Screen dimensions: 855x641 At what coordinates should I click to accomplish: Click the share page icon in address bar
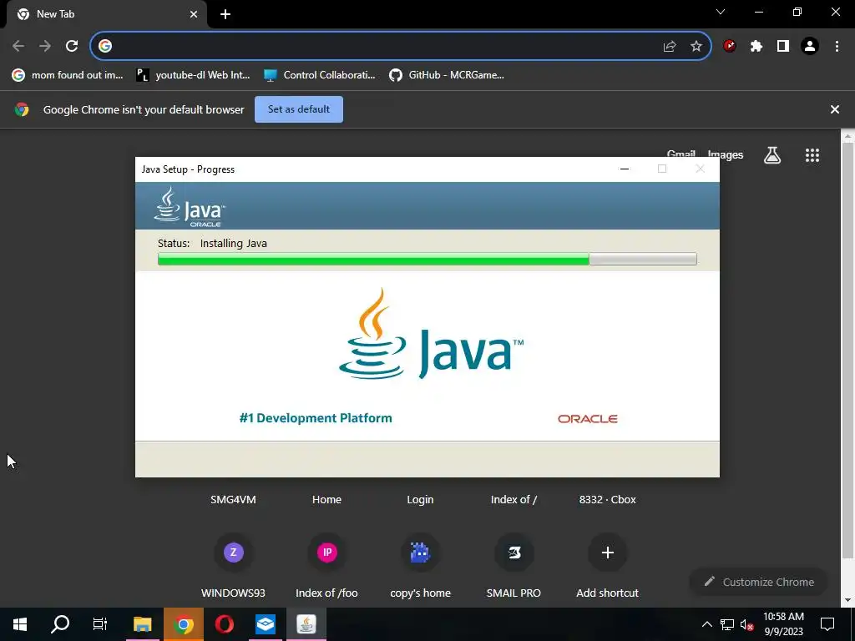click(x=670, y=47)
